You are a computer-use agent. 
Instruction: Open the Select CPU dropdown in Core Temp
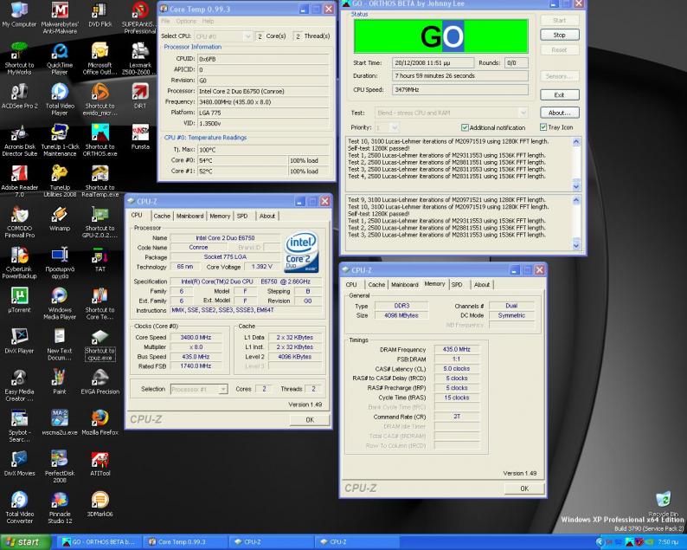click(223, 36)
